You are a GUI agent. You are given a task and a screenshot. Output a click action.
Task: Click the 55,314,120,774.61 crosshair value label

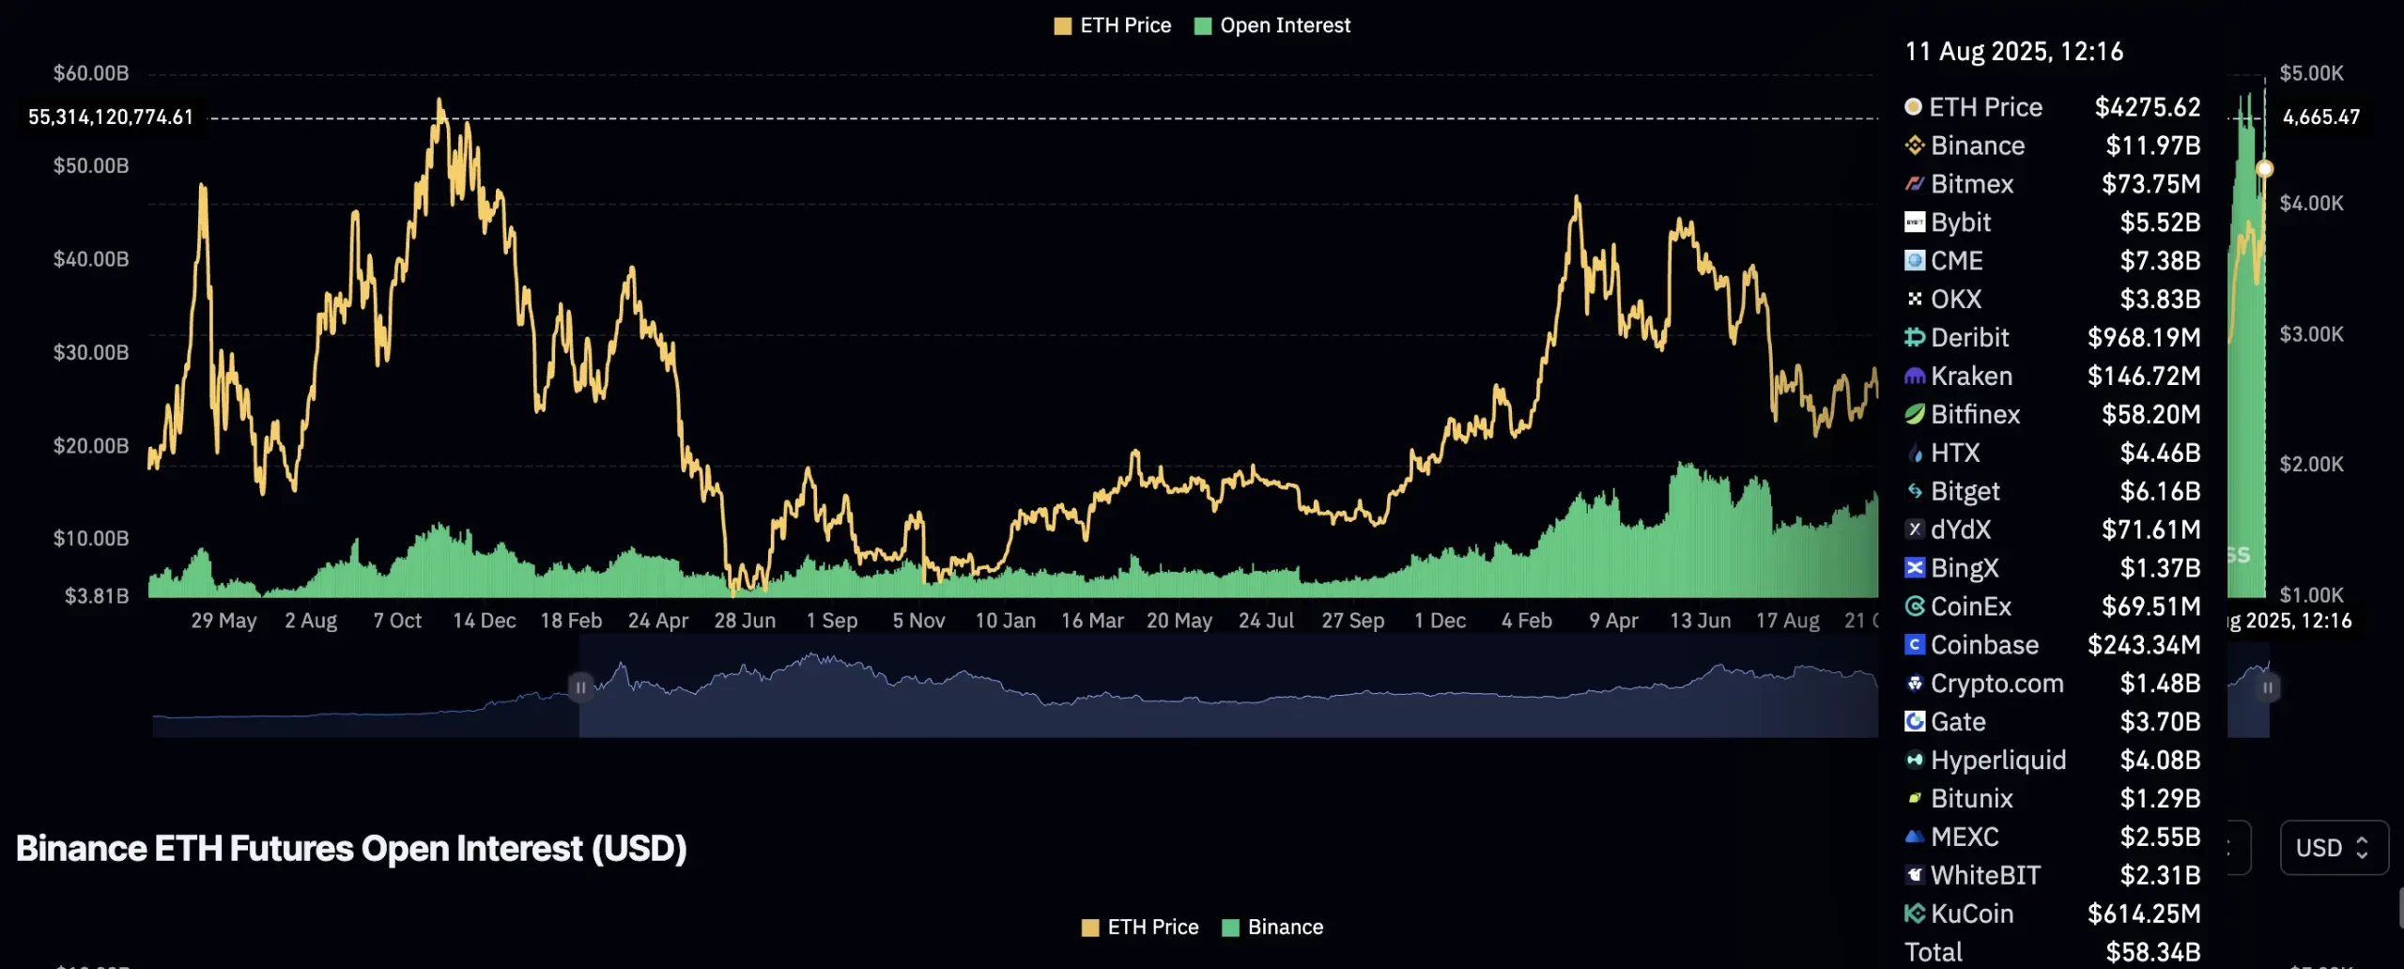111,117
